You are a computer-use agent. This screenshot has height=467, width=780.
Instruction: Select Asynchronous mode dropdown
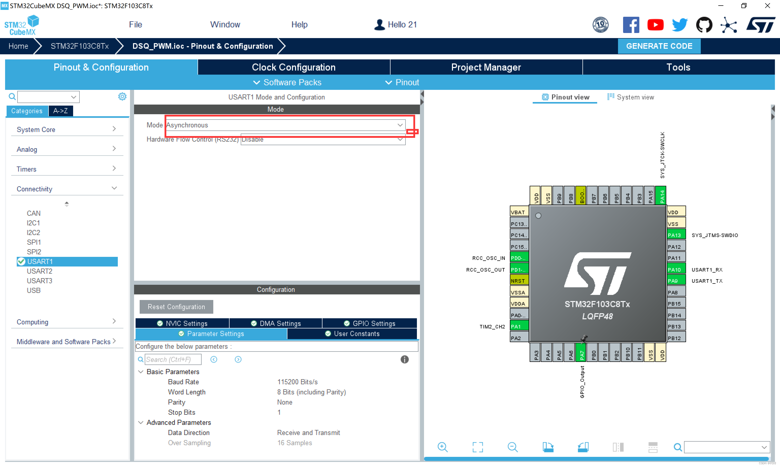click(x=285, y=125)
